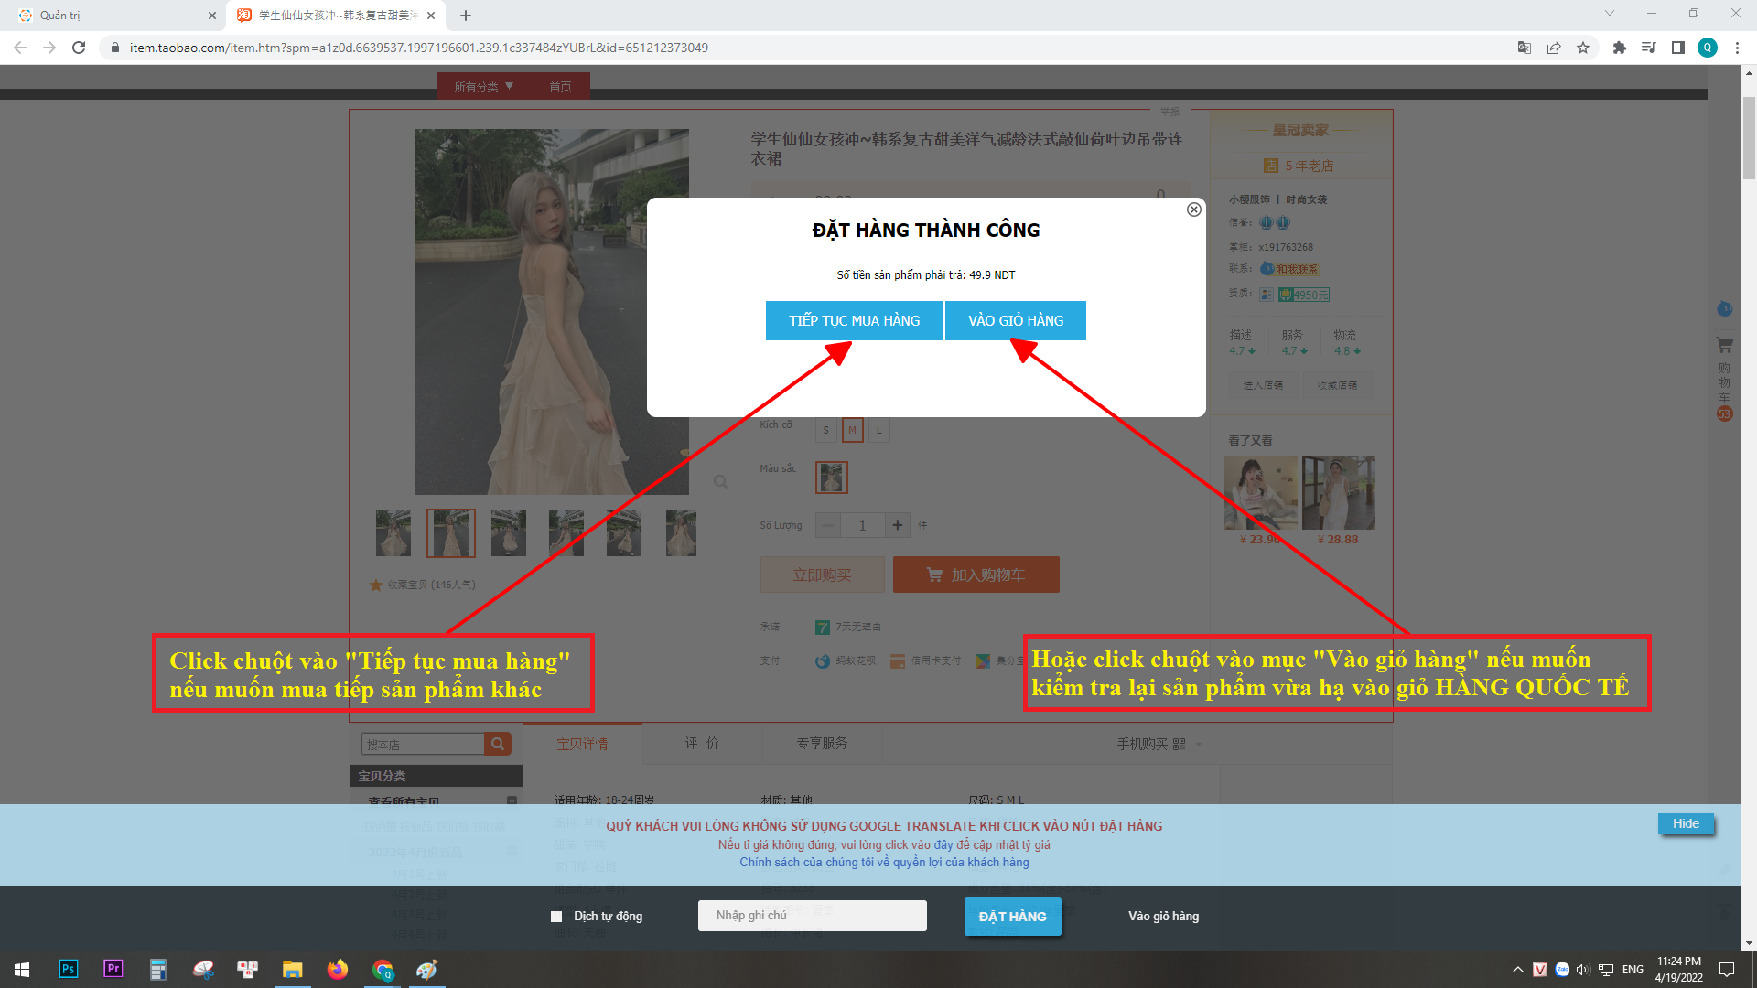The image size is (1757, 988).
Task: Select the first product thumbnail
Action: (x=393, y=533)
